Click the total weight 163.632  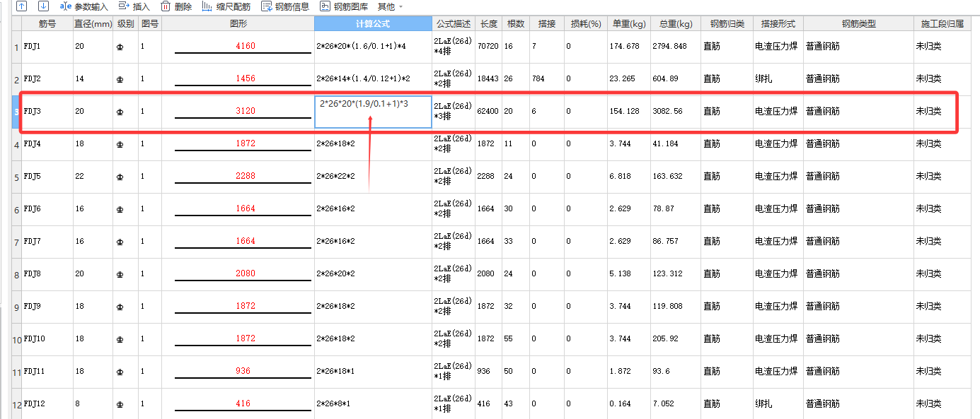point(667,177)
